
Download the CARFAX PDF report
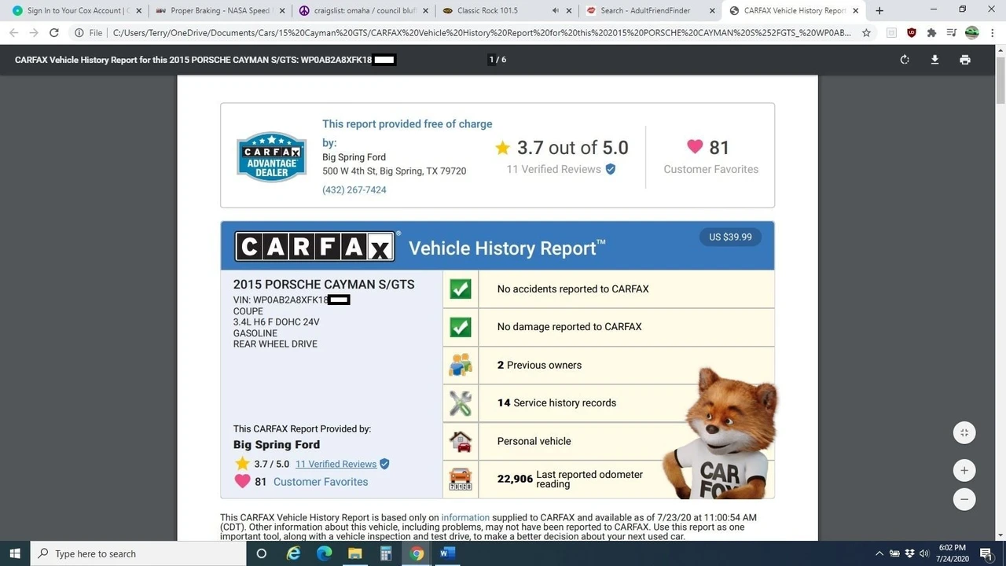[x=934, y=60]
